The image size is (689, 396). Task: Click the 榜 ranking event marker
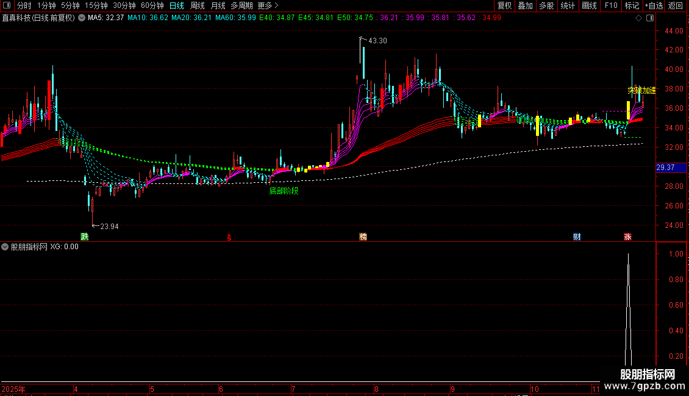pos(363,236)
